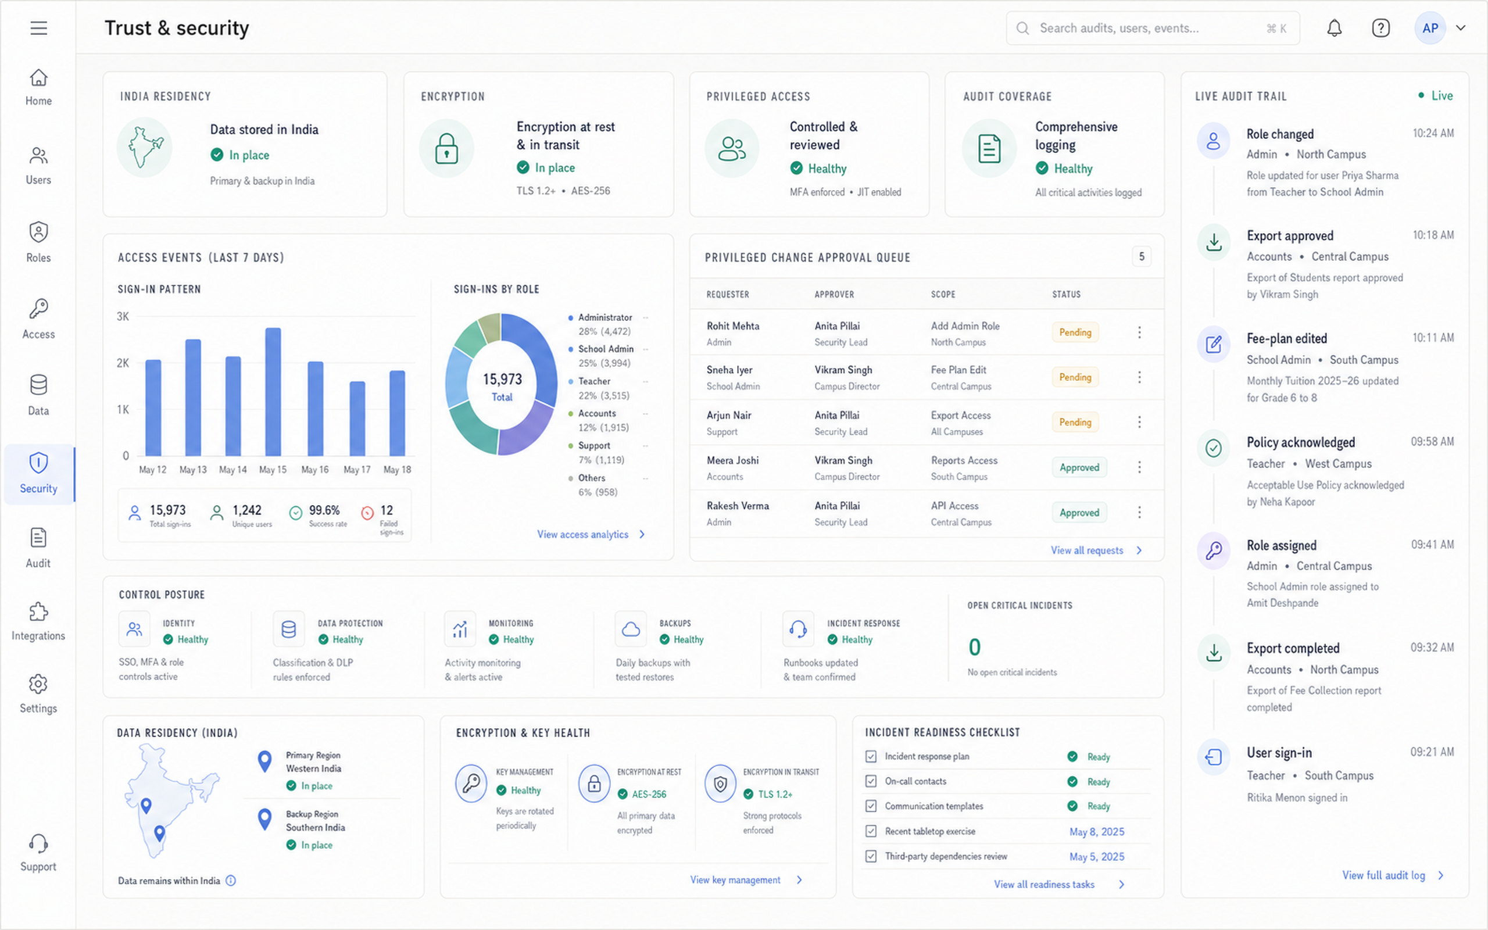Open View all requests link
This screenshot has height=930, width=1488.
(1096, 550)
